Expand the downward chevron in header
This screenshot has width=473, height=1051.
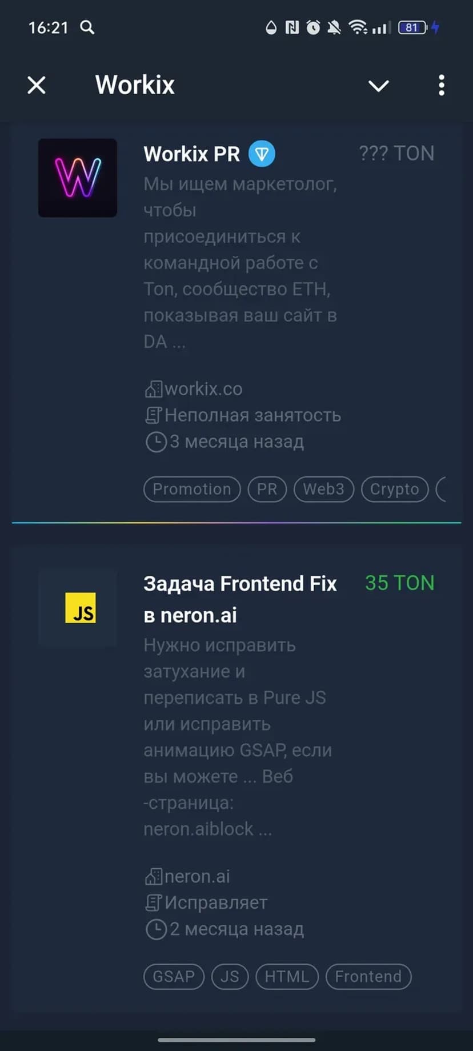coord(378,86)
